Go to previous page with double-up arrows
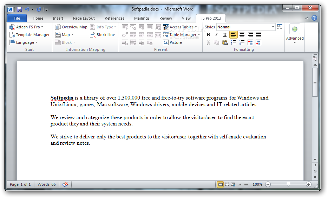The image size is (328, 198). (x=315, y=165)
